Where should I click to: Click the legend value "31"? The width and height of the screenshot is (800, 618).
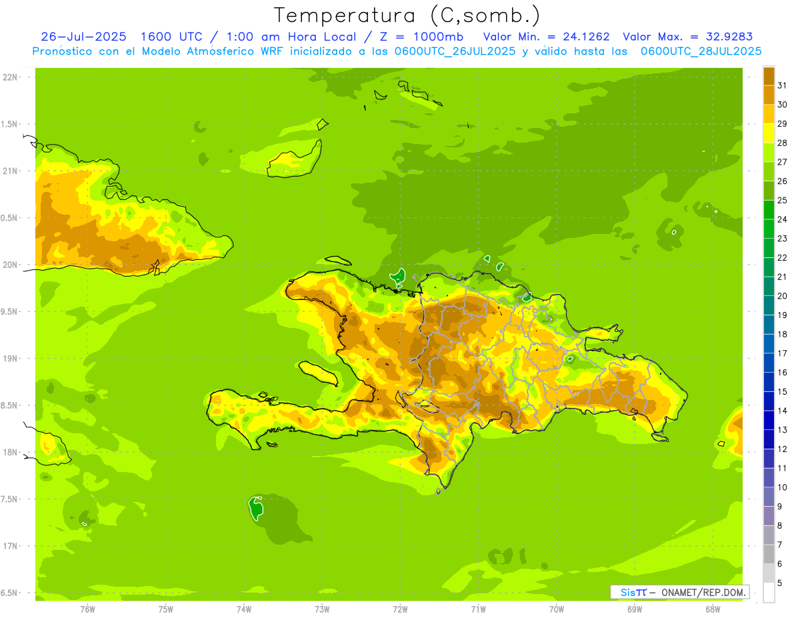pyautogui.click(x=782, y=85)
